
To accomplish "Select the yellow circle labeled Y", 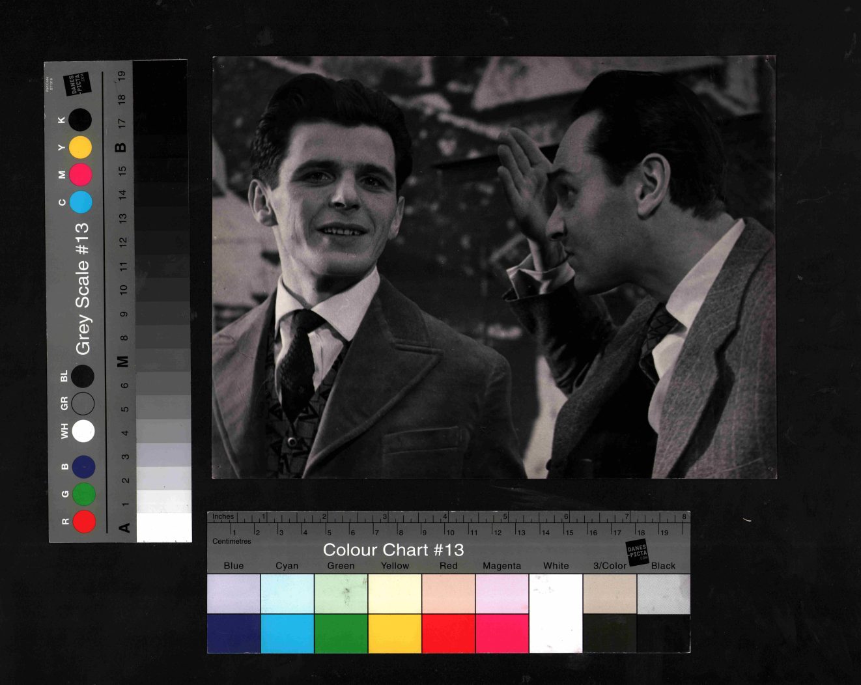I will pyautogui.click(x=81, y=148).
